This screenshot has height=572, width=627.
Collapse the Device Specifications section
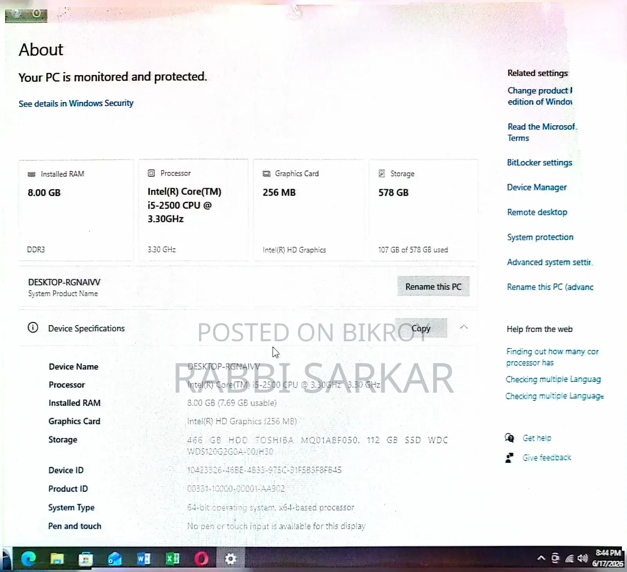coord(464,327)
